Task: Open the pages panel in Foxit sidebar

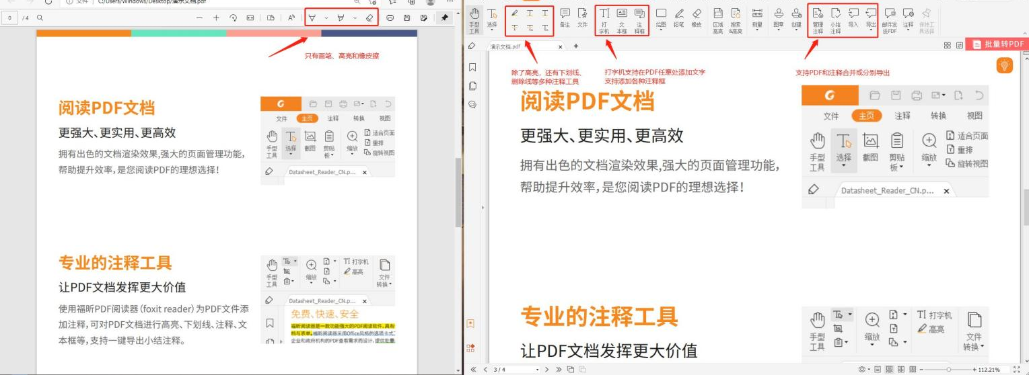Action: pyautogui.click(x=472, y=86)
